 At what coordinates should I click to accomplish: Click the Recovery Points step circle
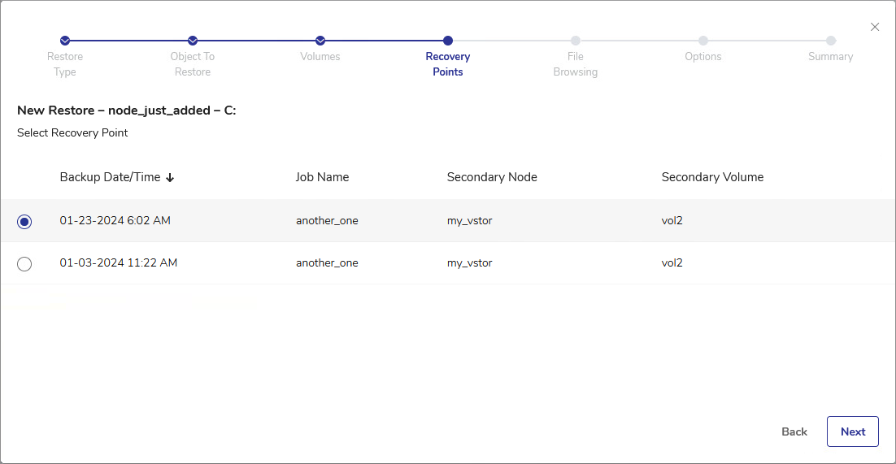coord(448,41)
